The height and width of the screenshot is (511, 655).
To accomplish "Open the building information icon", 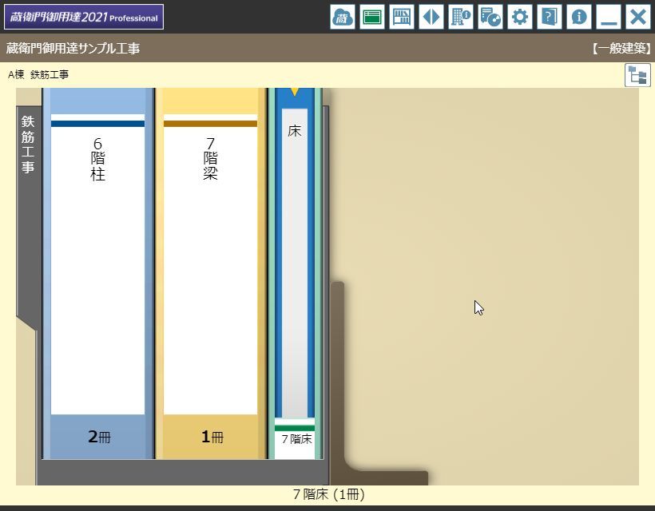I will [x=461, y=17].
